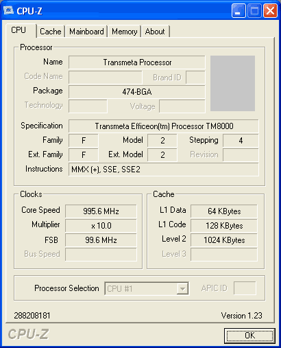Click the Processor Selection label

pos(66,288)
